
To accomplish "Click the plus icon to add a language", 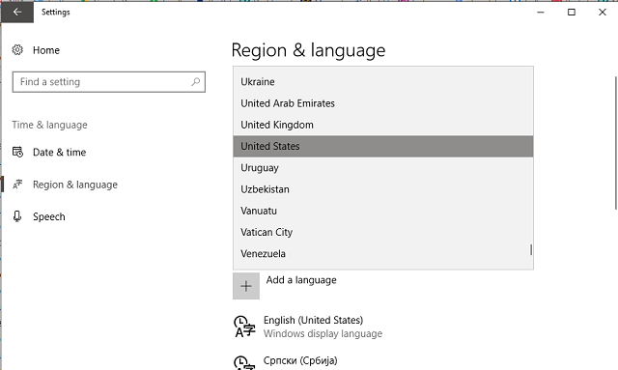I will click(x=246, y=286).
